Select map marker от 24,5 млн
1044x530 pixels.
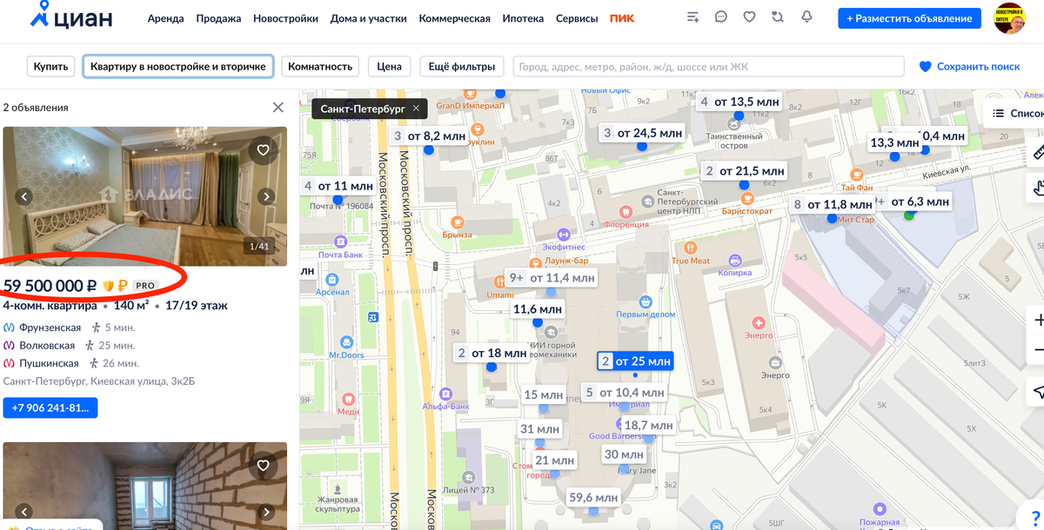coord(642,133)
